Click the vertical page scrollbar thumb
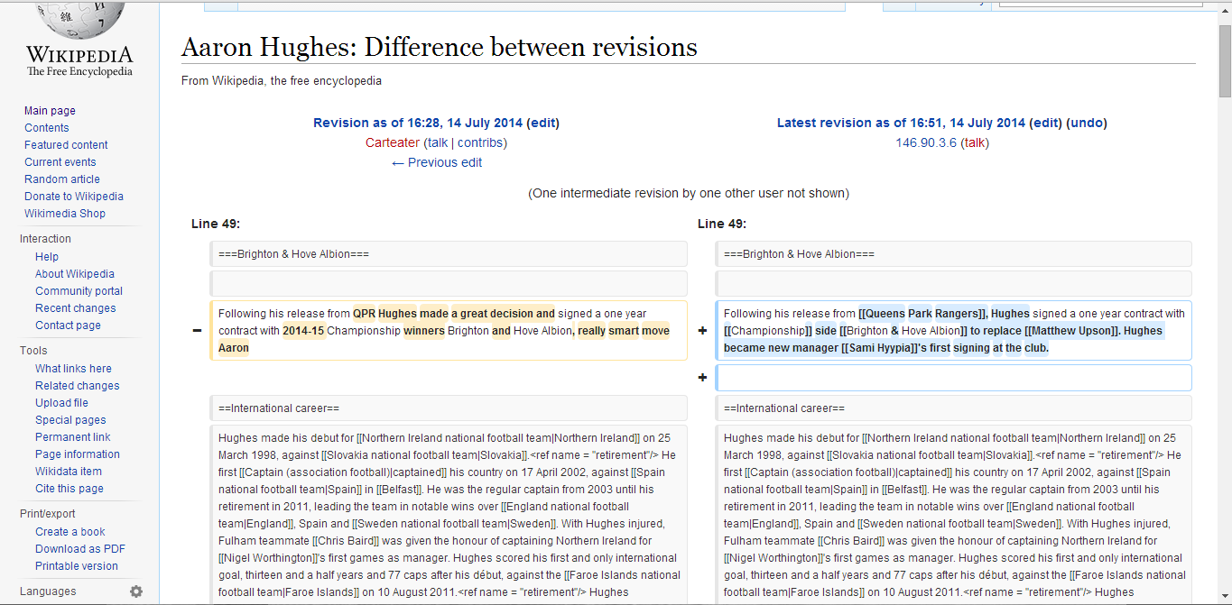 [x=1225, y=60]
